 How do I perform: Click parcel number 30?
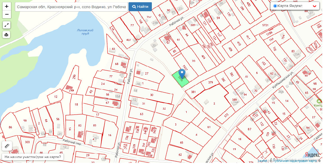pyautogui.click(x=152, y=95)
